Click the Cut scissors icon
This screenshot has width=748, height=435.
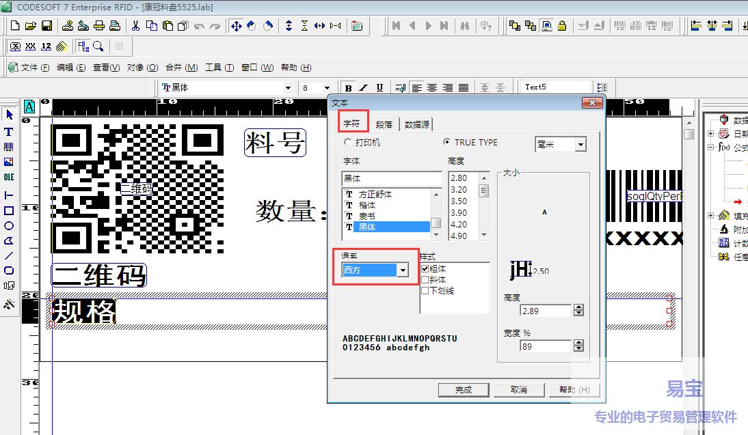pyautogui.click(x=135, y=26)
